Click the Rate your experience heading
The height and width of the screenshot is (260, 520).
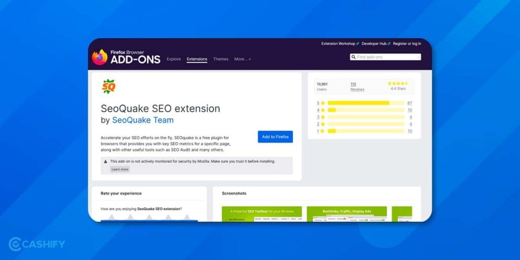121,193
